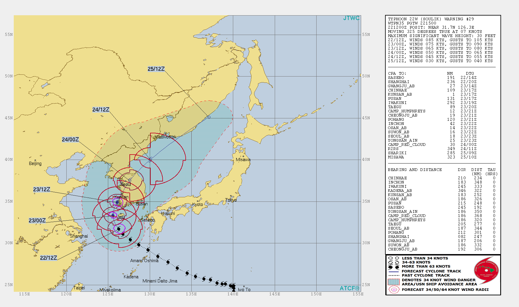This screenshot has height=307, width=519.
Task: Click the 130E longitude axis label
Action: click(x=149, y=294)
